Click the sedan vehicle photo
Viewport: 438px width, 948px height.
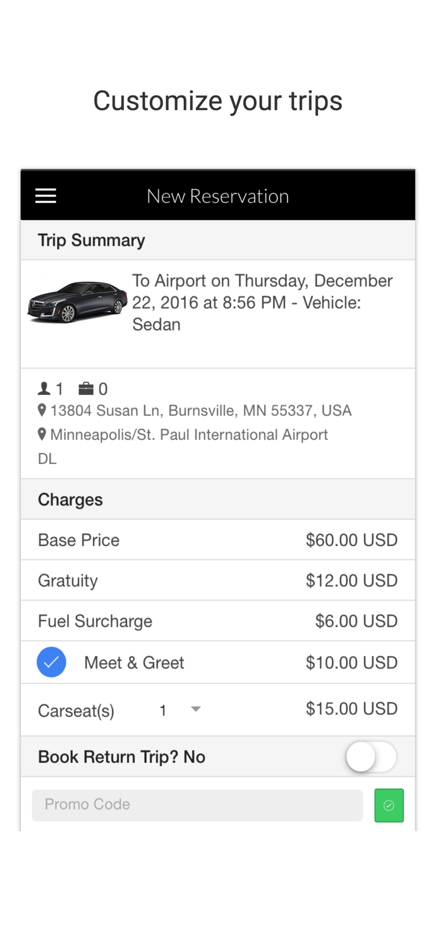[x=77, y=302]
